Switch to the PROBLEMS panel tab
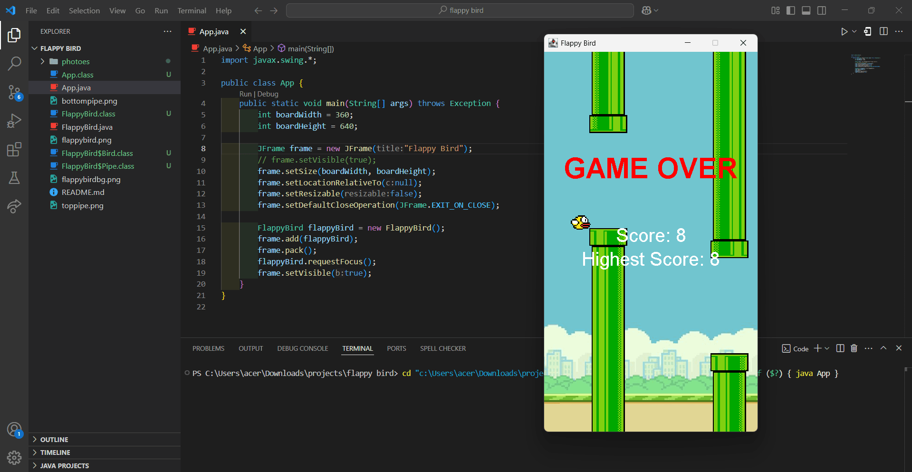This screenshot has height=472, width=912. 208,348
